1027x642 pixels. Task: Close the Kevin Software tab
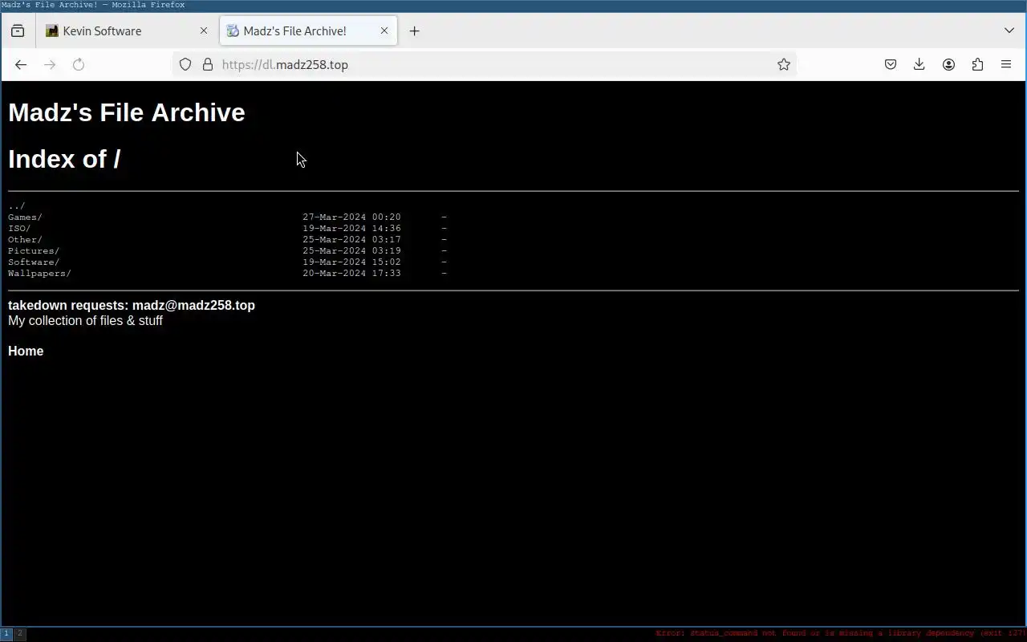pos(204,30)
